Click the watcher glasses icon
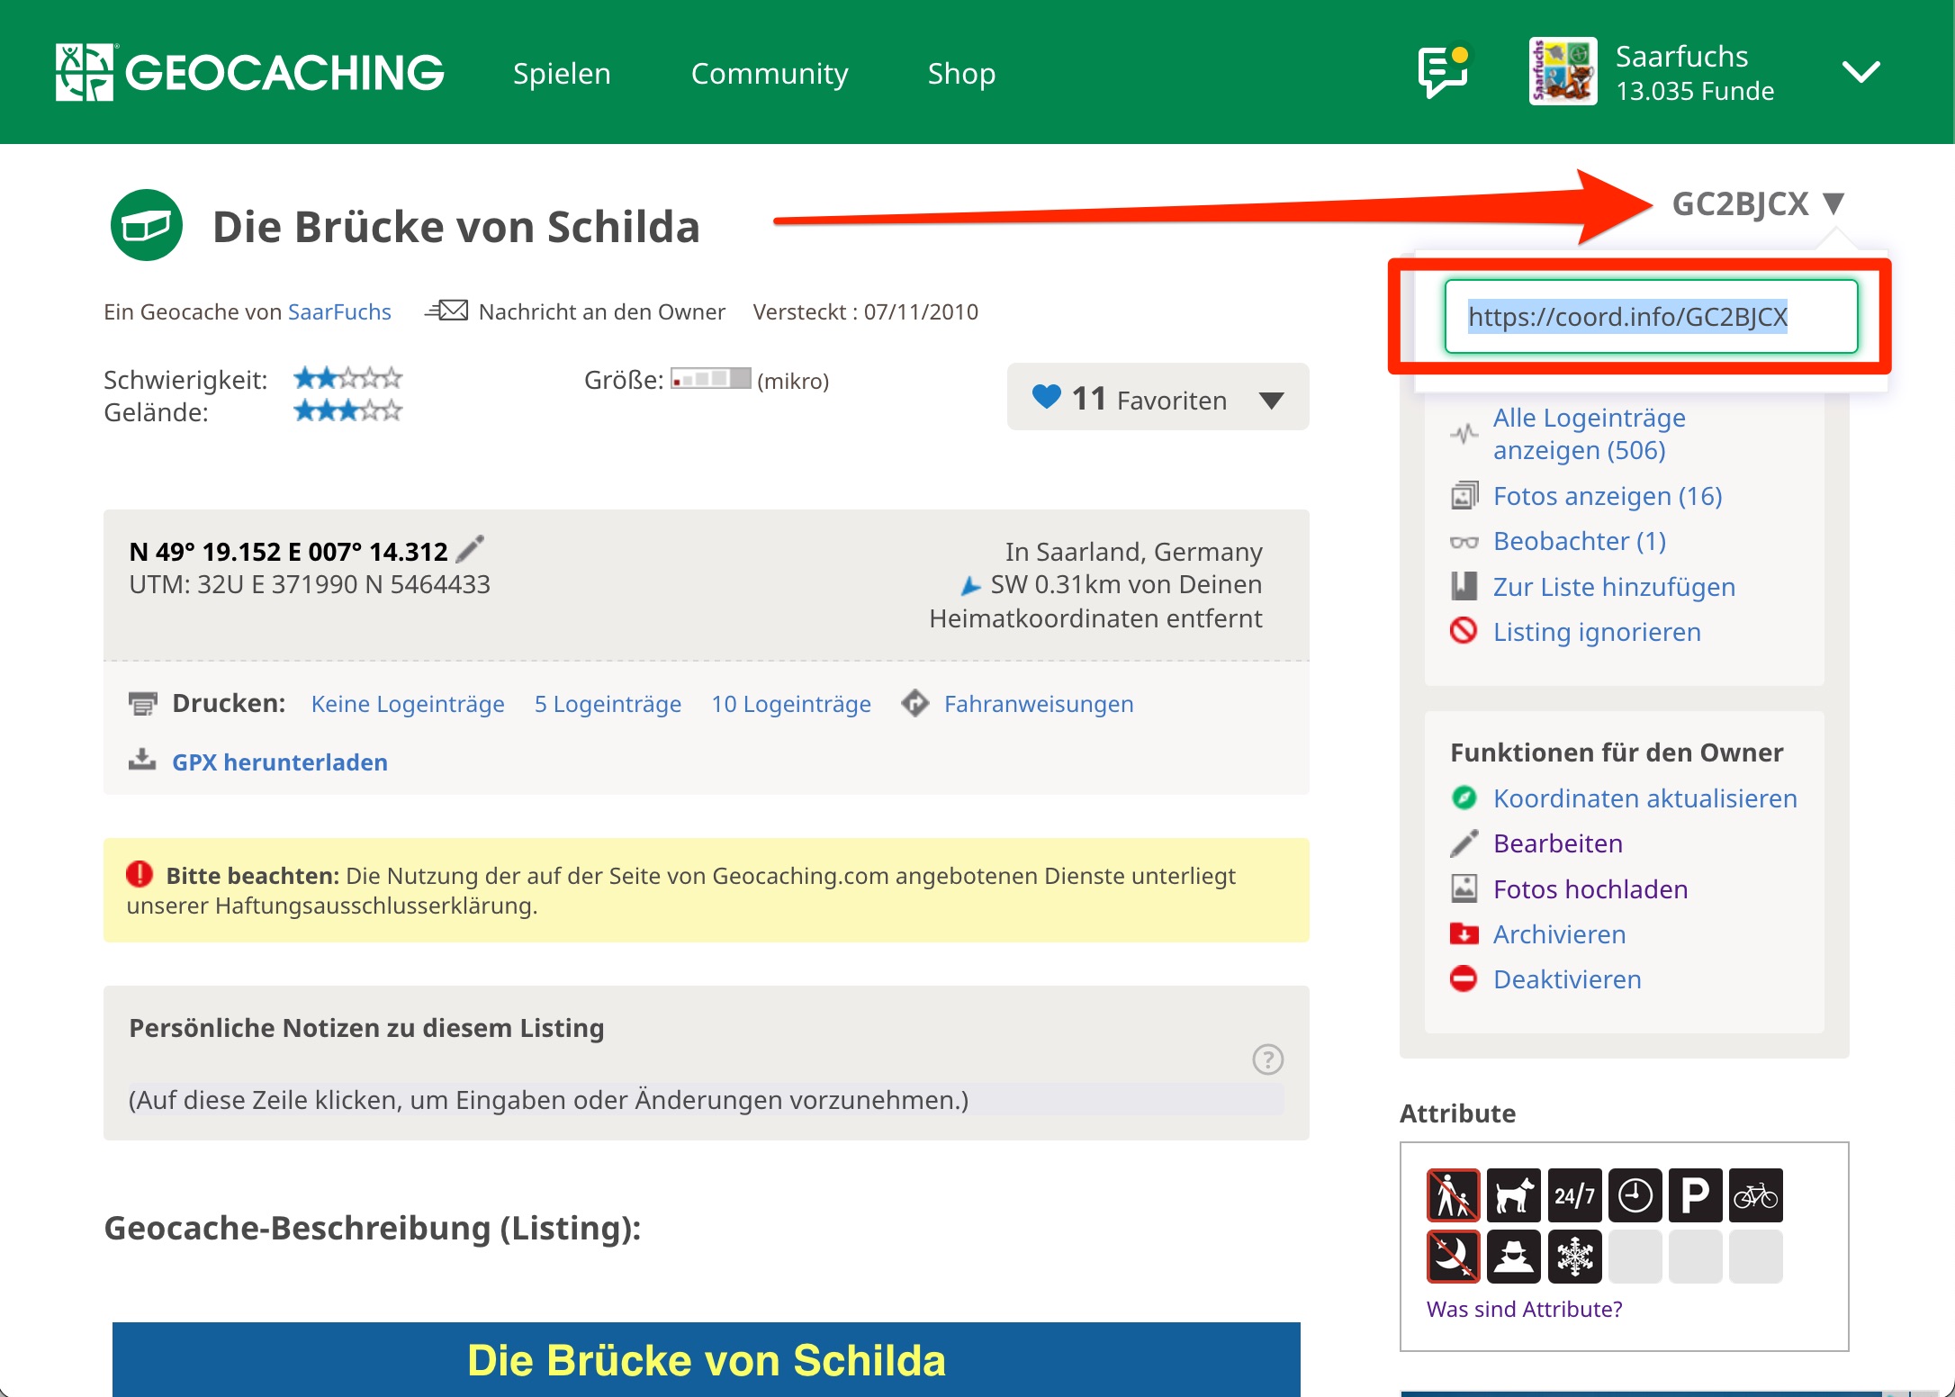Image resolution: width=1955 pixels, height=1397 pixels. pos(1464,542)
